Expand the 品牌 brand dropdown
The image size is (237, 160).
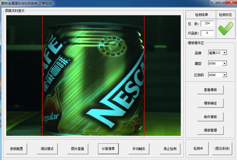point(225,53)
